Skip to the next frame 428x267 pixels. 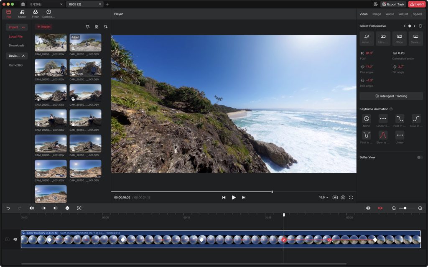coord(244,197)
